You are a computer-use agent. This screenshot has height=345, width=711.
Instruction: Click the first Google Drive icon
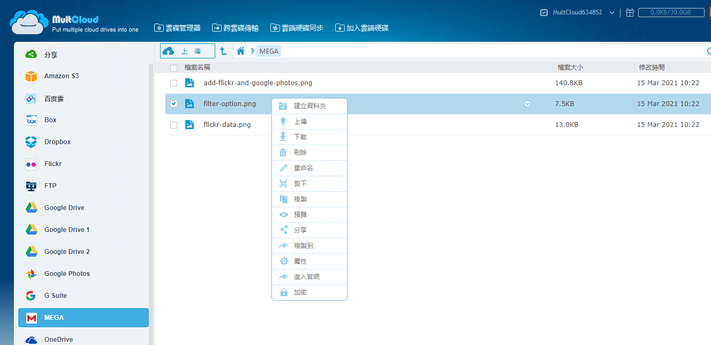(x=31, y=208)
